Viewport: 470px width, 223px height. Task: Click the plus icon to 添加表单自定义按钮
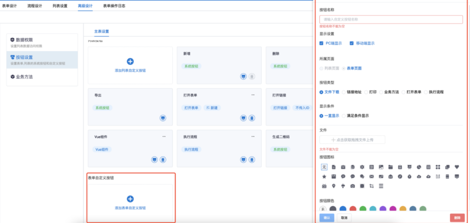131,199
